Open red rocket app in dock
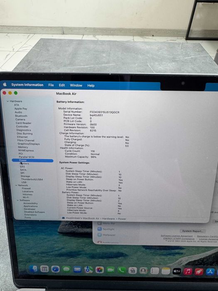The width and height of the screenshot is (218, 291). click(x=199, y=272)
